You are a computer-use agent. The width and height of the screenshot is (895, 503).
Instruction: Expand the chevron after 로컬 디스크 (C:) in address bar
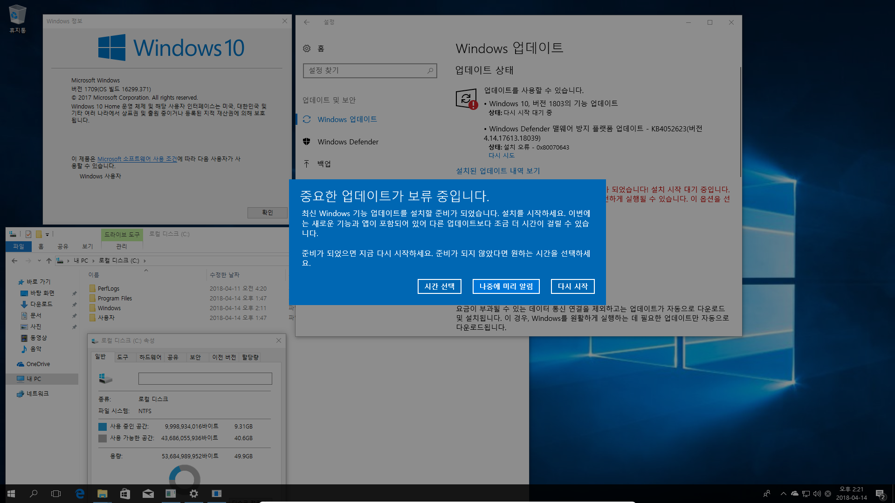pyautogui.click(x=145, y=261)
